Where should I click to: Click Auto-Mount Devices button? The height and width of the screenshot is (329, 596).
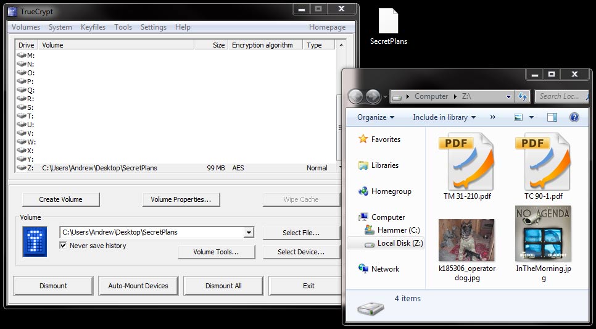click(138, 286)
